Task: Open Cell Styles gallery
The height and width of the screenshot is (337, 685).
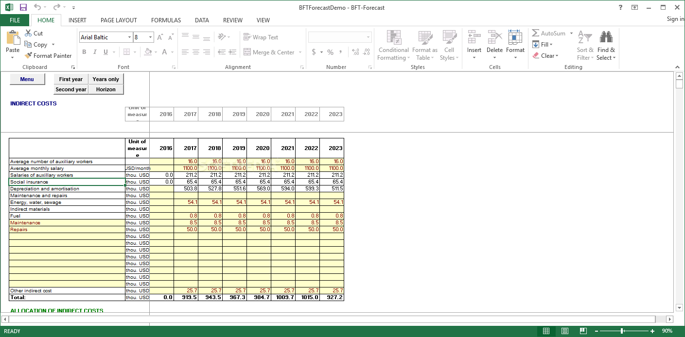Action: tap(449, 45)
